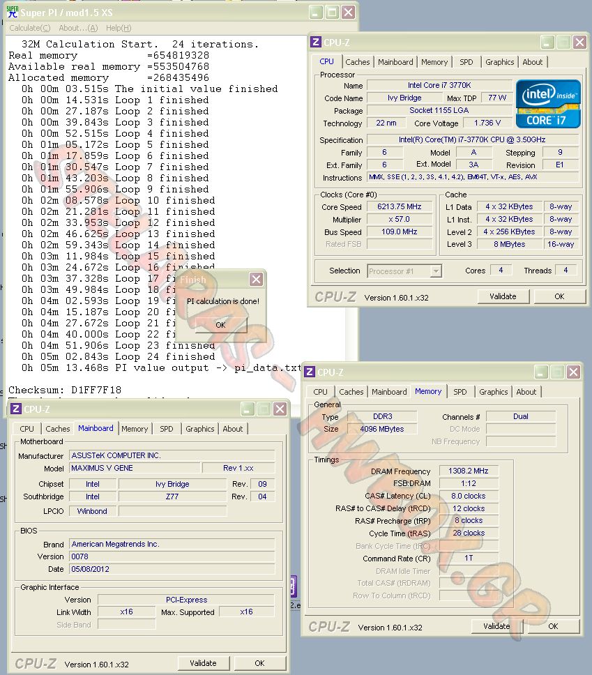
Task: Click OK in PI calculation done dialog
Action: [221, 325]
